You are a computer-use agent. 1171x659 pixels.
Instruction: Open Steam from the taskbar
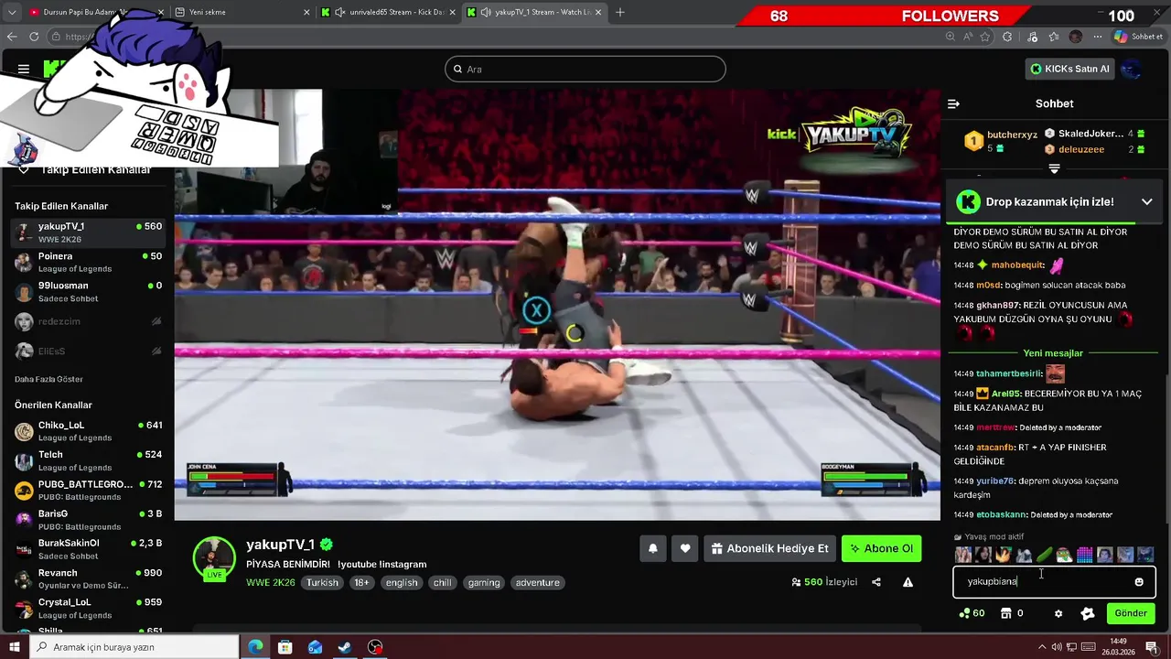(345, 647)
